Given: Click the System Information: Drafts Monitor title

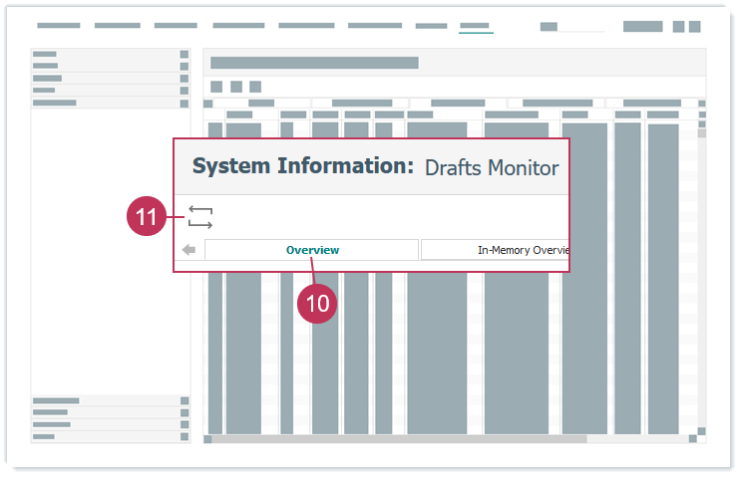Looking at the screenshot, I should point(375,167).
